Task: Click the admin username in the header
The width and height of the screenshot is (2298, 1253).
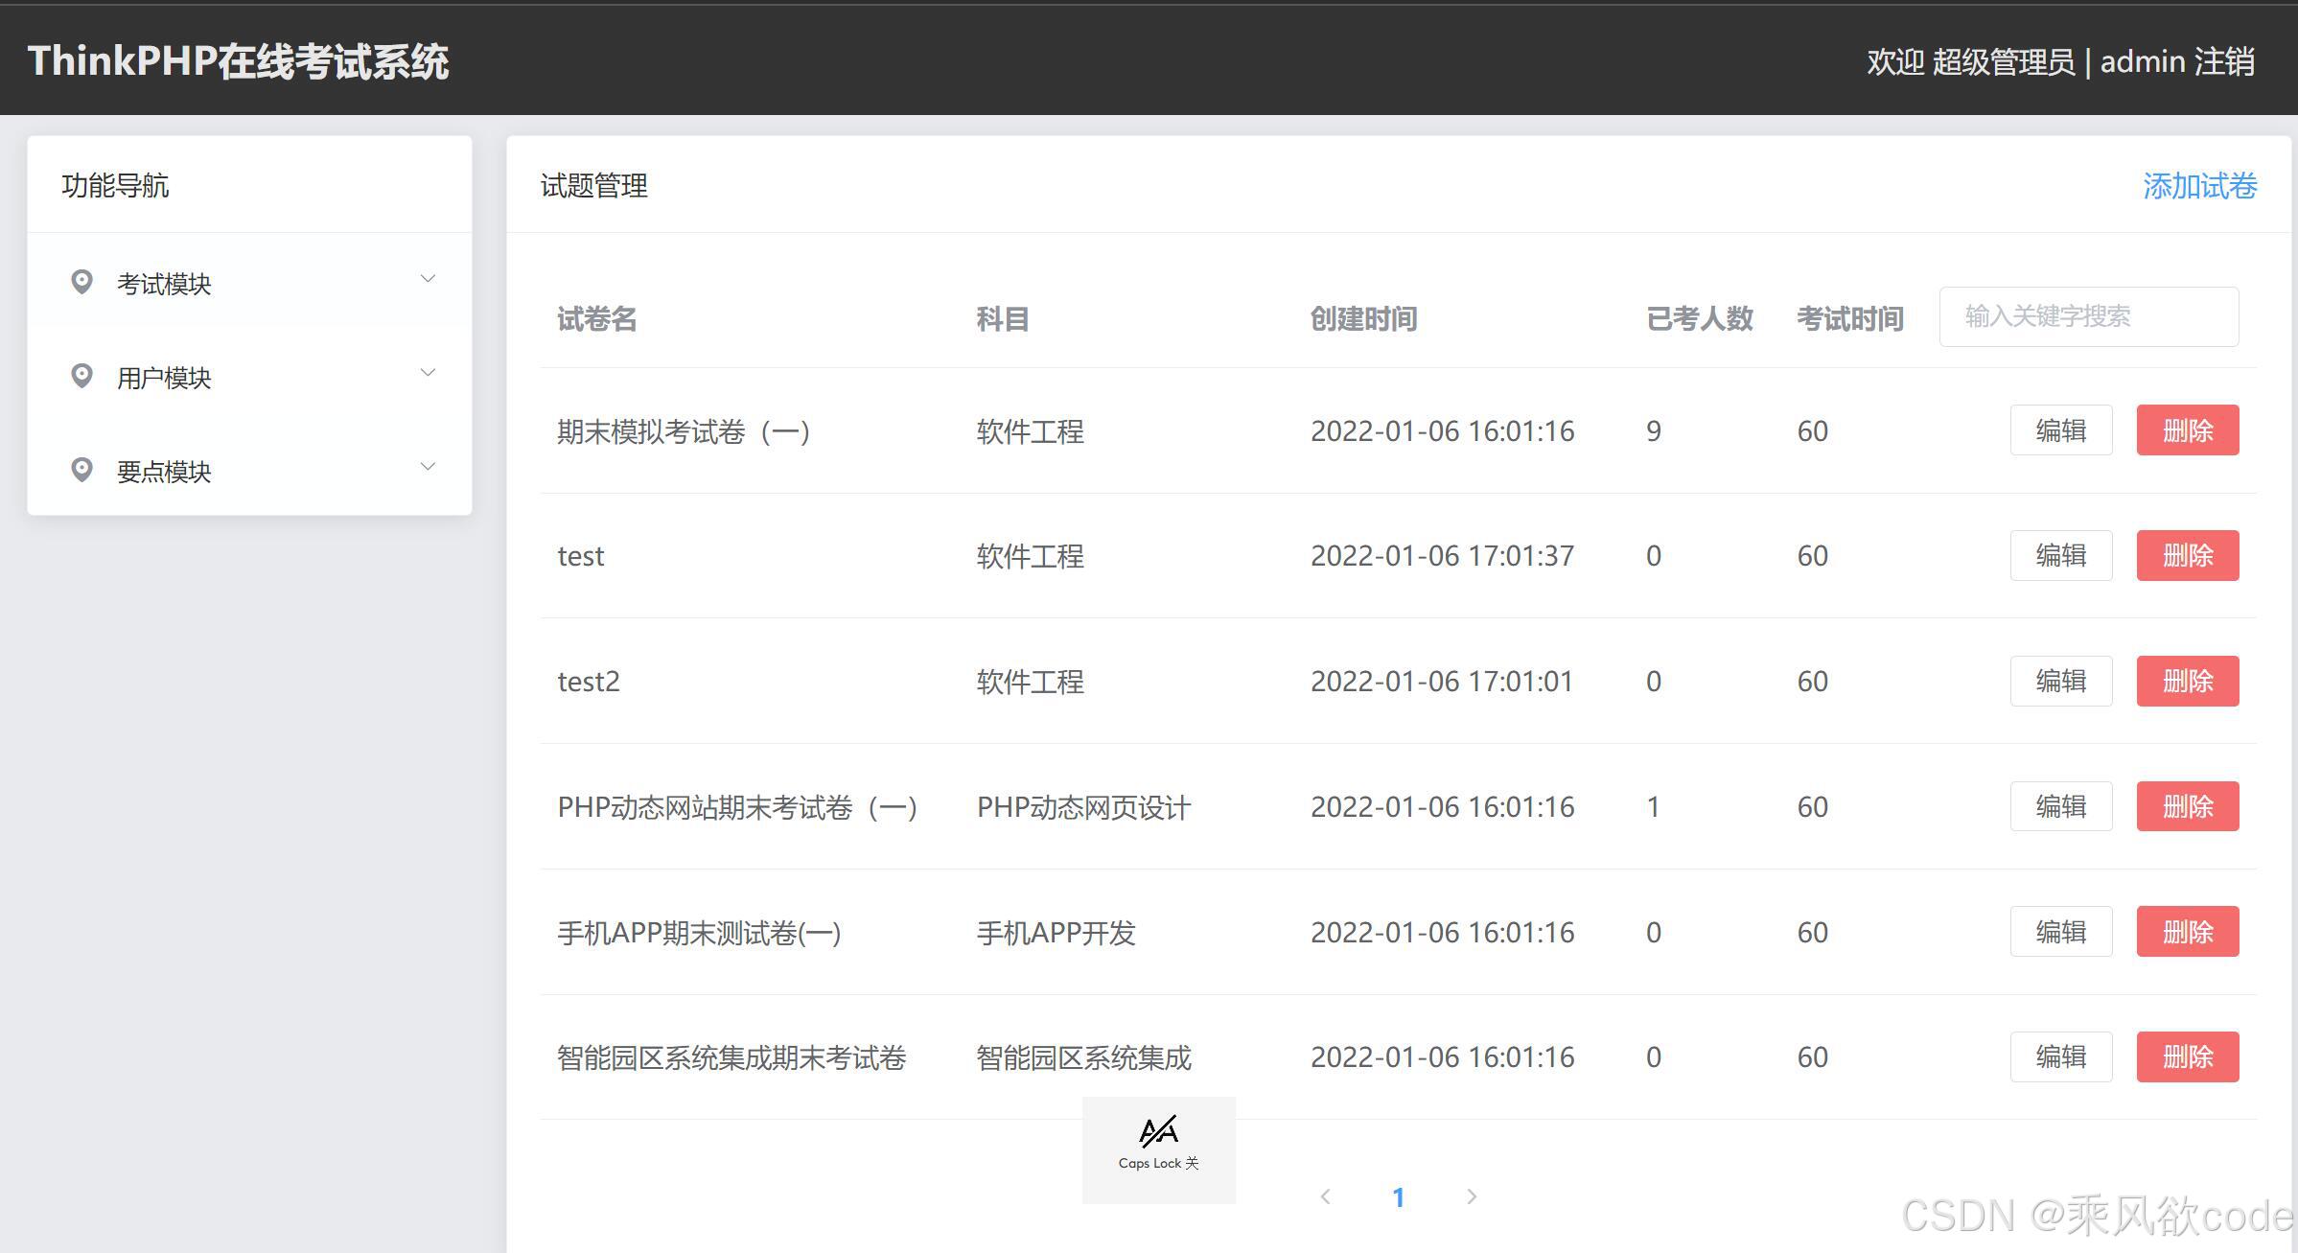Action: pyautogui.click(x=2146, y=60)
